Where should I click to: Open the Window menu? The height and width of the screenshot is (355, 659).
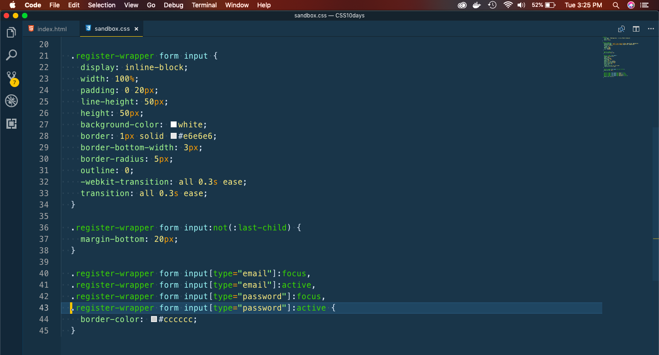point(237,5)
